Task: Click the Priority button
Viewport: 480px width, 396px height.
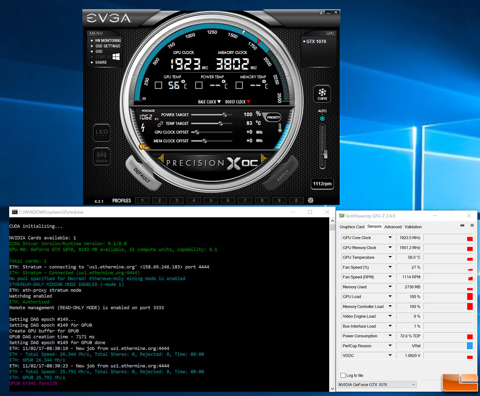Action: point(274,118)
